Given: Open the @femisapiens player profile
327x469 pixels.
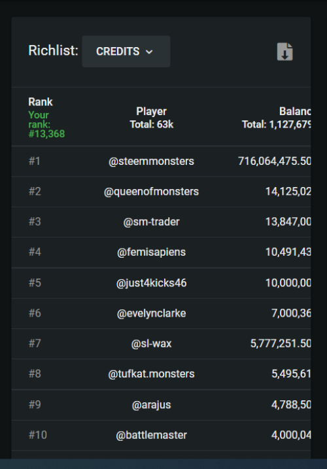Looking at the screenshot, I should pyautogui.click(x=151, y=252).
